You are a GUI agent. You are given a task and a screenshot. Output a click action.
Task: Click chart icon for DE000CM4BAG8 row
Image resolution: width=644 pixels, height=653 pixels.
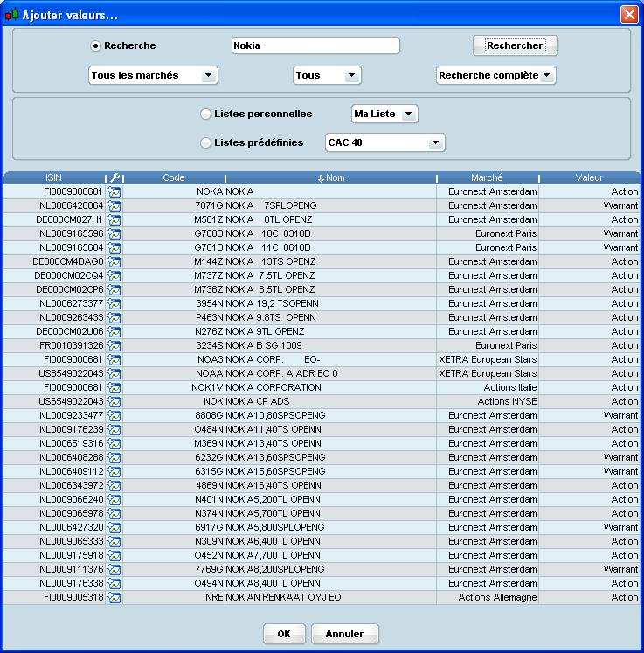tap(114, 262)
